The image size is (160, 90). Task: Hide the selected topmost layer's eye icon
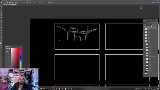[x=144, y=28]
